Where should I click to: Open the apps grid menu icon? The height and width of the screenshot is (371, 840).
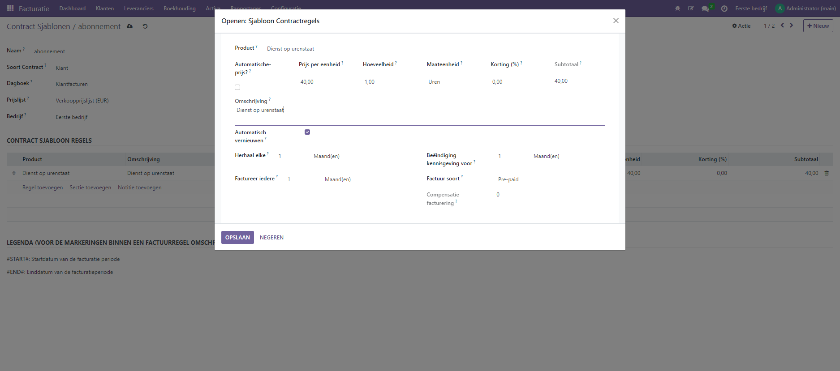[x=10, y=9]
